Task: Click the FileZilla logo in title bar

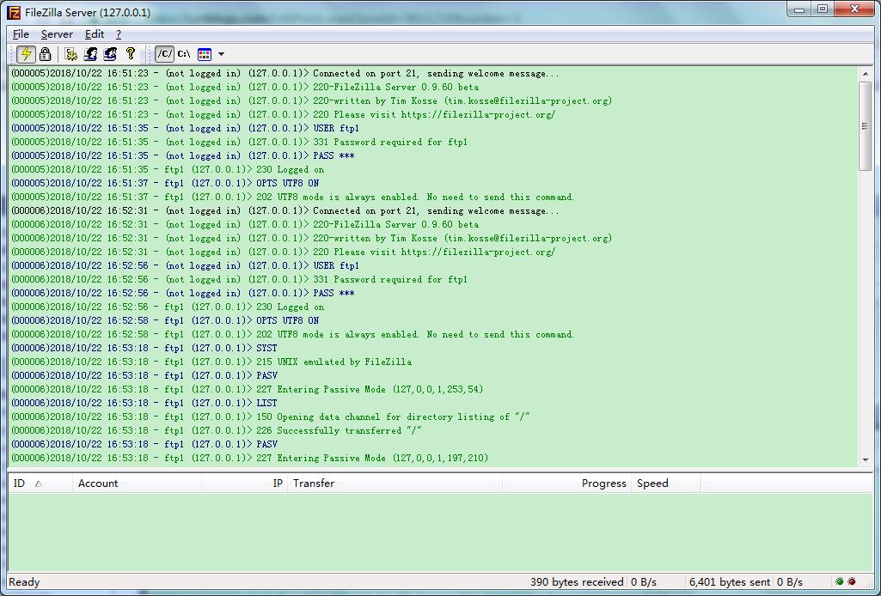Action: click(14, 12)
